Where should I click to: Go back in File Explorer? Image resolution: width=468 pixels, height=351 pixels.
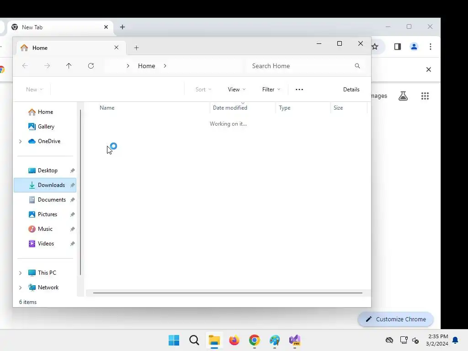[x=25, y=66]
